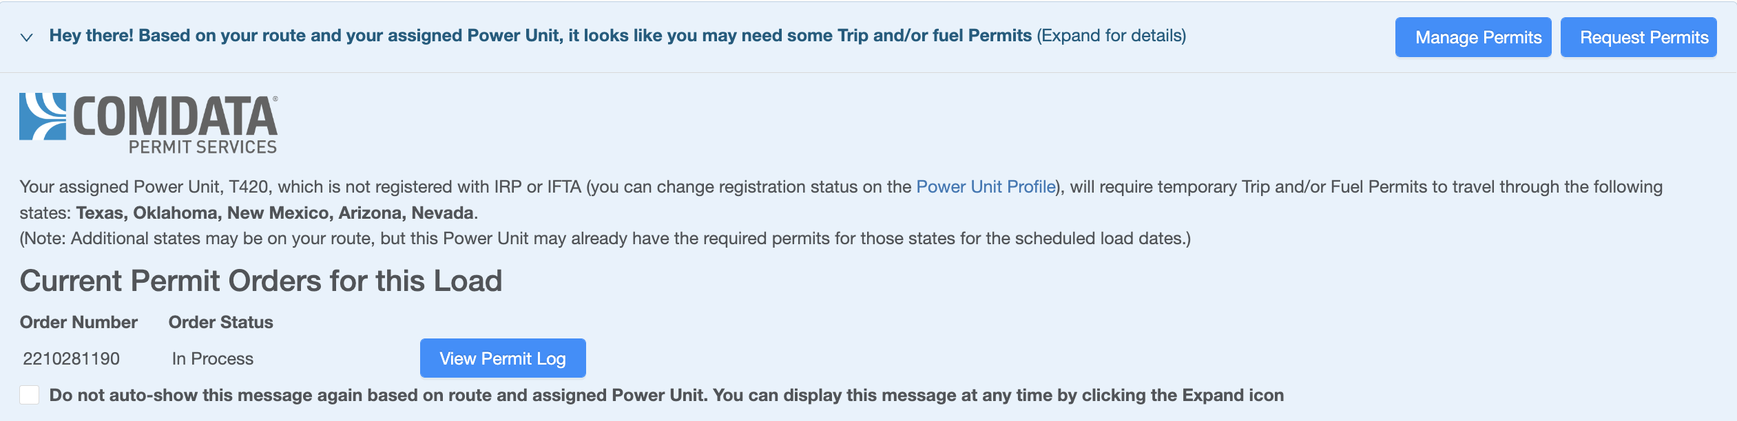Image resolution: width=1737 pixels, height=421 pixels.
Task: Click the Order Status column header
Action: pos(220,322)
